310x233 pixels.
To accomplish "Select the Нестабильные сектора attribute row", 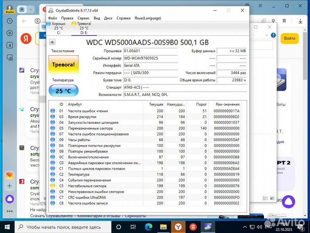I will pos(145,186).
